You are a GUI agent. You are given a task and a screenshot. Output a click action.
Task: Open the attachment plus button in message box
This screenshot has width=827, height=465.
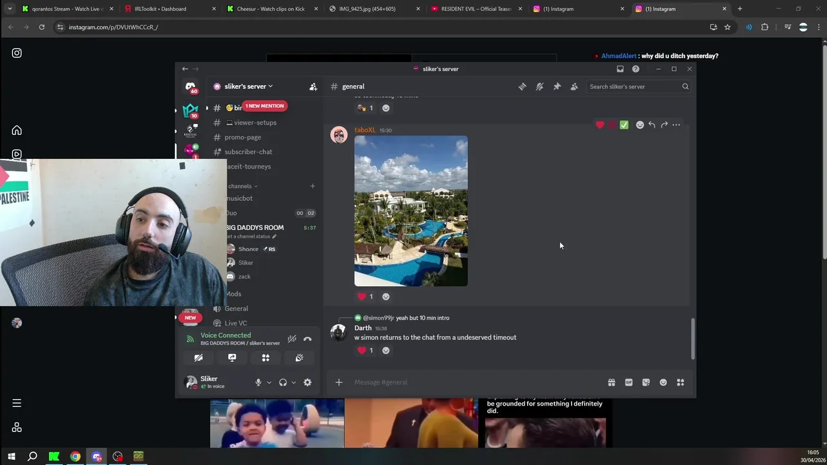tap(339, 382)
